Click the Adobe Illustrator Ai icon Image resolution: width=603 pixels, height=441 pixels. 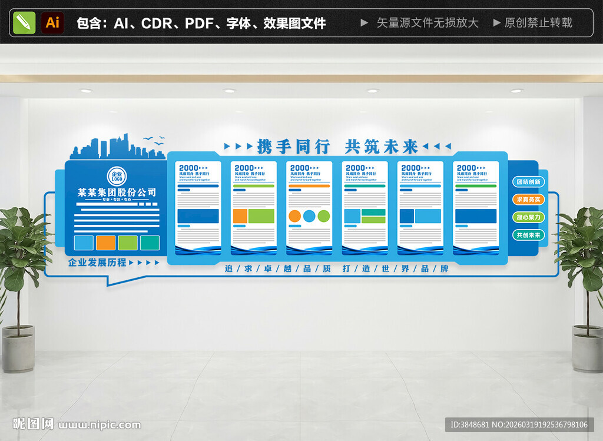(52, 23)
